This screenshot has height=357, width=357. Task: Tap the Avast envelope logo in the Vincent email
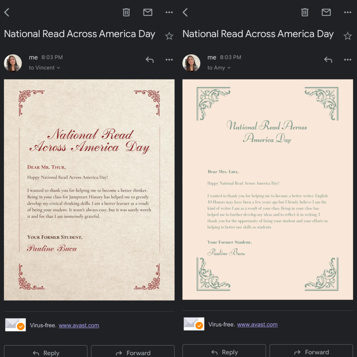click(16, 325)
